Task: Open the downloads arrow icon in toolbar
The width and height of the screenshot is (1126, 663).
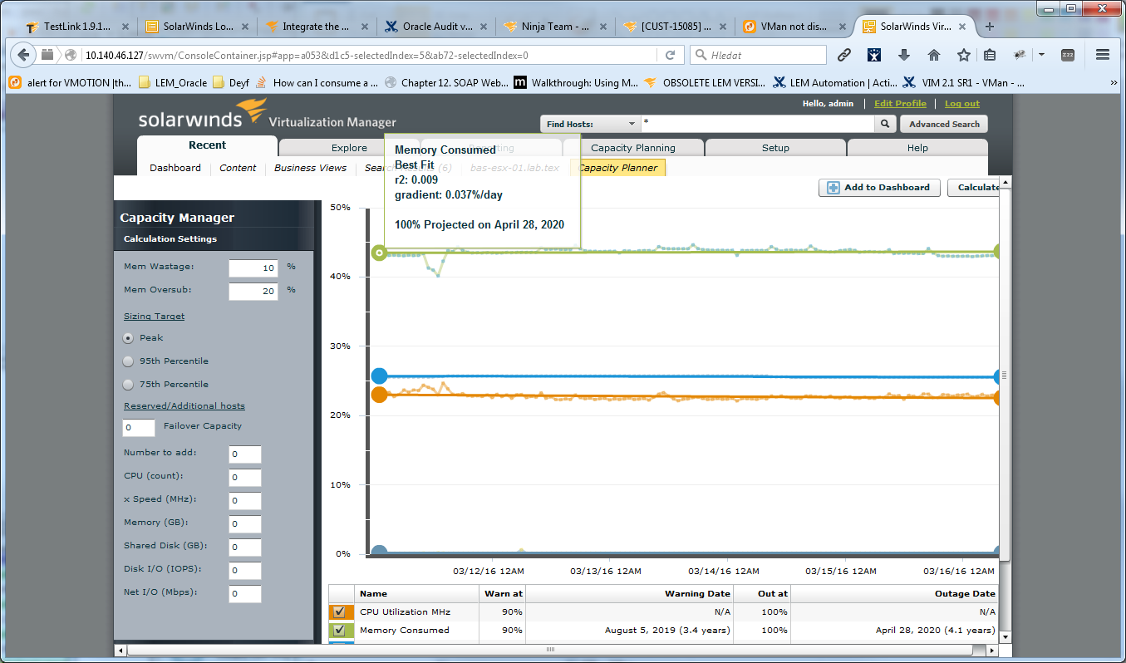Action: click(x=904, y=56)
